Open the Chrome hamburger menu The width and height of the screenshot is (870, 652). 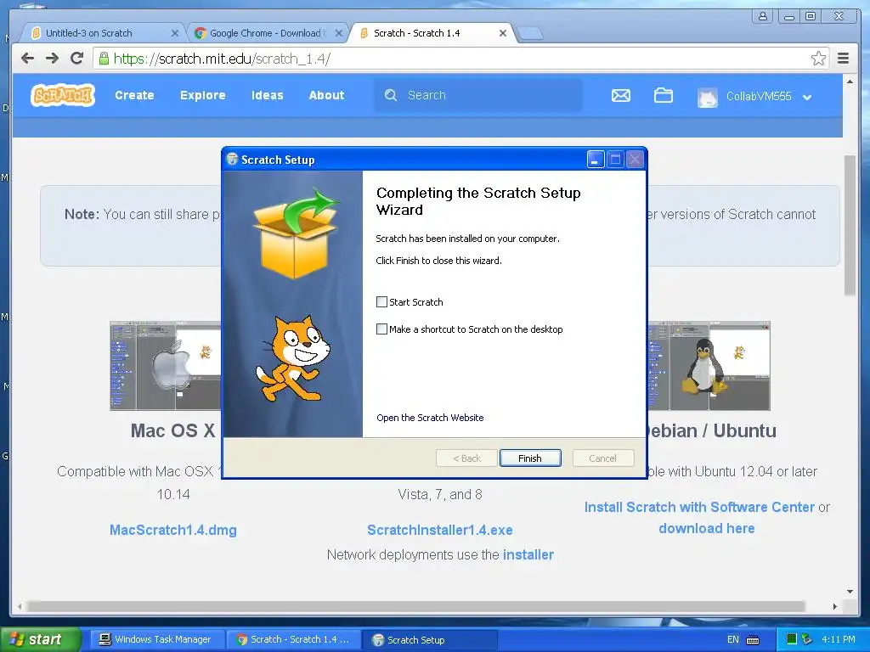point(843,59)
